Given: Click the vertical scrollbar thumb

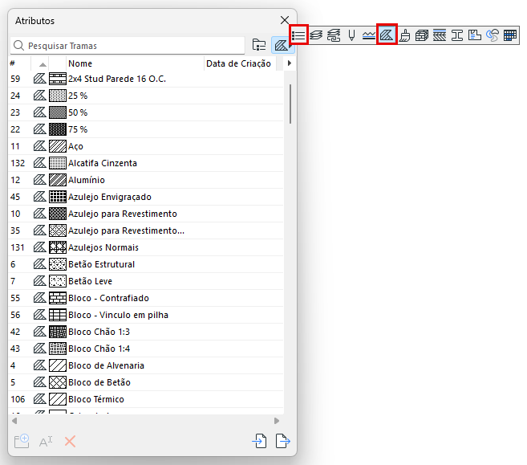Looking at the screenshot, I should (290, 104).
